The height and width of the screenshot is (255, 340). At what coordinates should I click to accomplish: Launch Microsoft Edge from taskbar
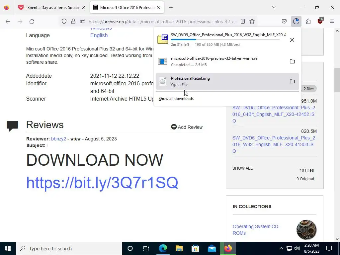163,248
